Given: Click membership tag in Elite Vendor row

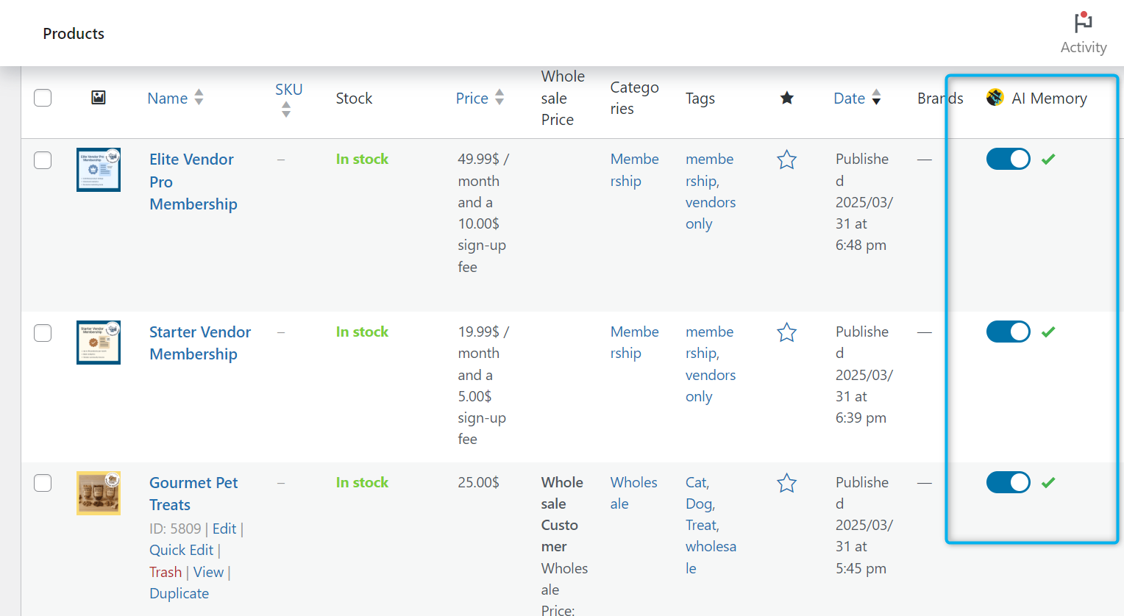Looking at the screenshot, I should coord(709,170).
